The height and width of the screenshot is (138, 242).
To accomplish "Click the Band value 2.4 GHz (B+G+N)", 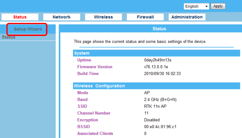I will pos(160,99).
